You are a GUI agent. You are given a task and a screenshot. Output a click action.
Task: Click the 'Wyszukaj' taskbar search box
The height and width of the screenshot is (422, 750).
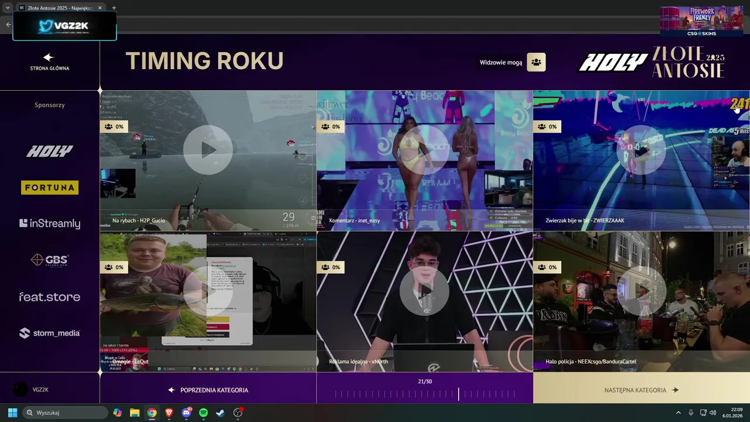(66, 413)
